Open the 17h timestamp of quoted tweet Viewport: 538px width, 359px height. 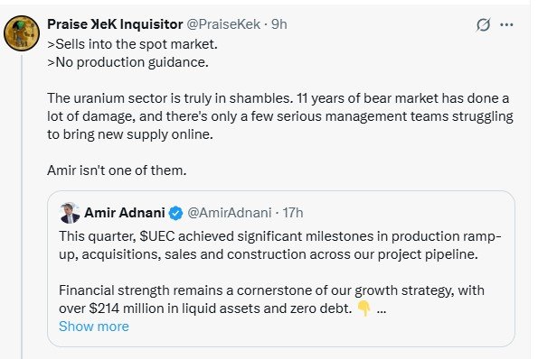point(293,213)
